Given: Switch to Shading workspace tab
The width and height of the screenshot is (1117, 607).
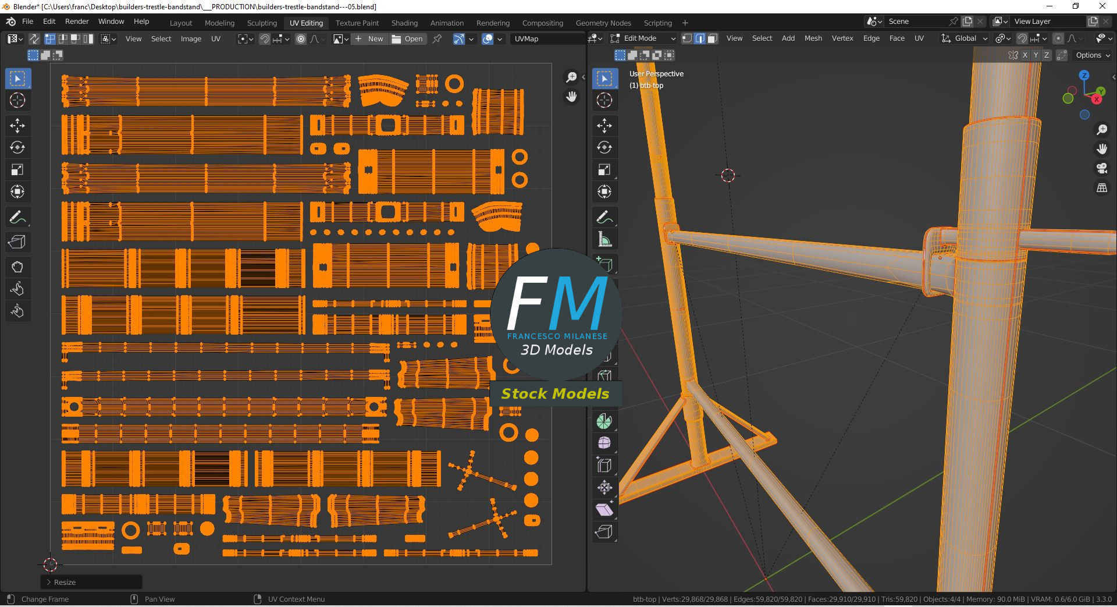Looking at the screenshot, I should click(404, 23).
